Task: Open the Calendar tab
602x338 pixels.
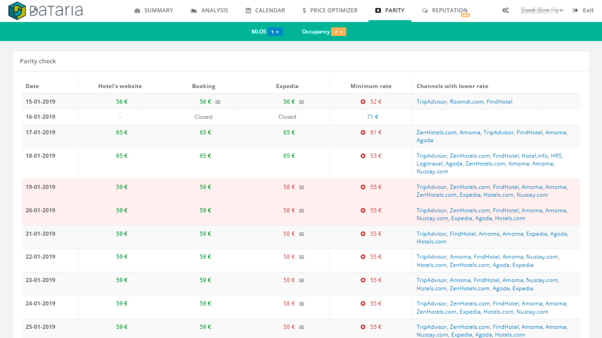Action: (x=265, y=11)
